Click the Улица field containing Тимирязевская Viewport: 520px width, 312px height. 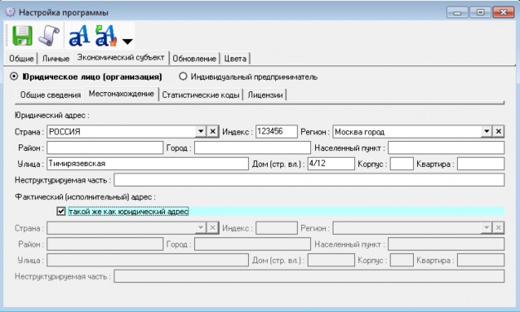pos(148,163)
